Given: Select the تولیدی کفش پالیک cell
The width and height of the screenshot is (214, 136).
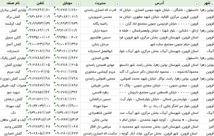Looking at the screenshot, I should (13, 58).
